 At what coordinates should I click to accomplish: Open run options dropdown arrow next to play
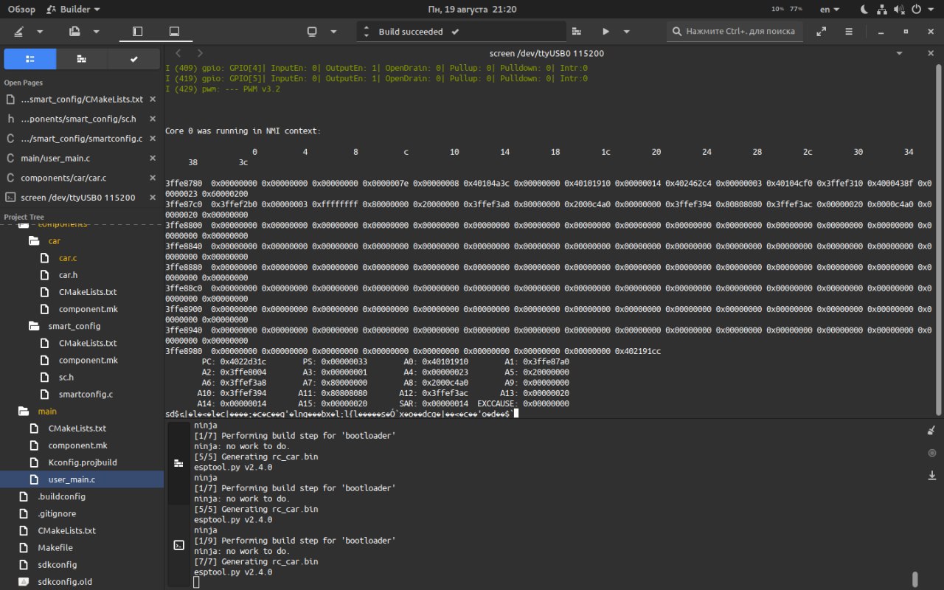(x=627, y=32)
